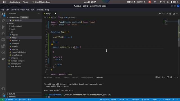The width and height of the screenshot is (180, 101).
Task: Close the terminal panel
Action: point(177,77)
